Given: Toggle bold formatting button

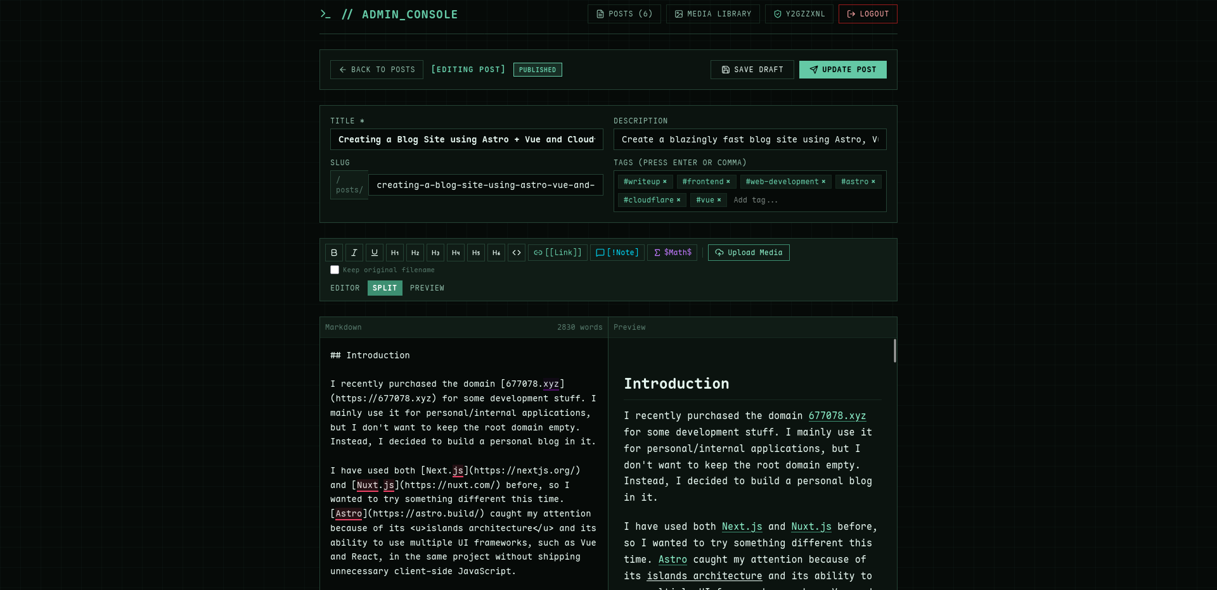Looking at the screenshot, I should point(334,253).
